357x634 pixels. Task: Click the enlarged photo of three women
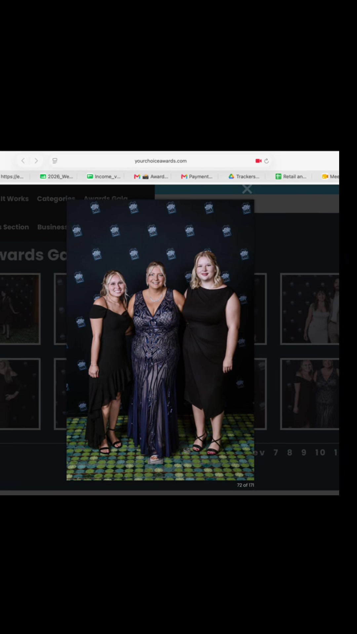click(x=160, y=340)
